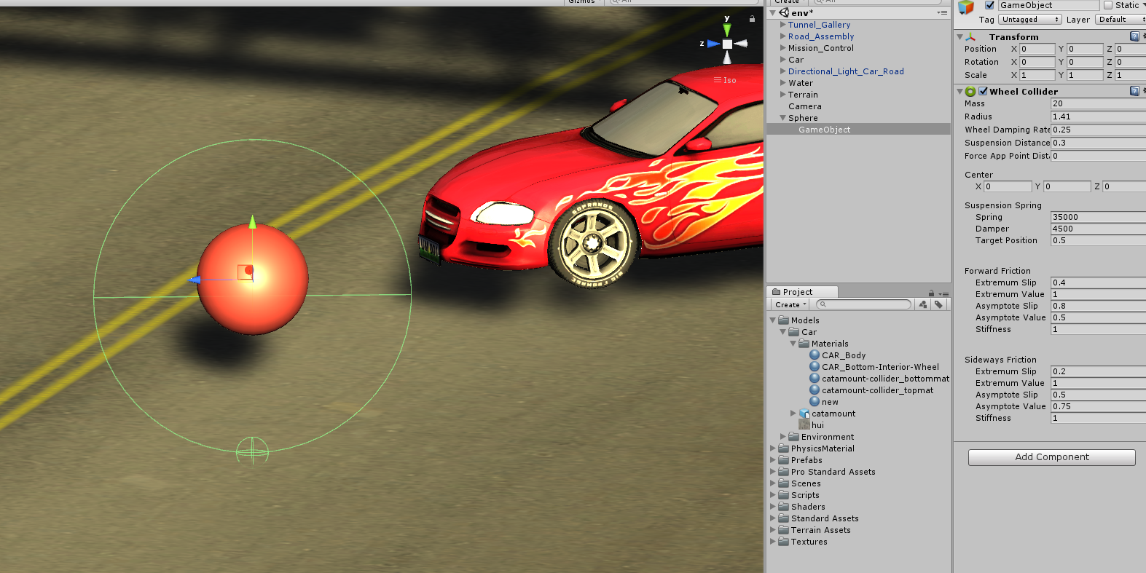Click the search-by-label tag icon
The width and height of the screenshot is (1146, 573).
click(x=938, y=305)
